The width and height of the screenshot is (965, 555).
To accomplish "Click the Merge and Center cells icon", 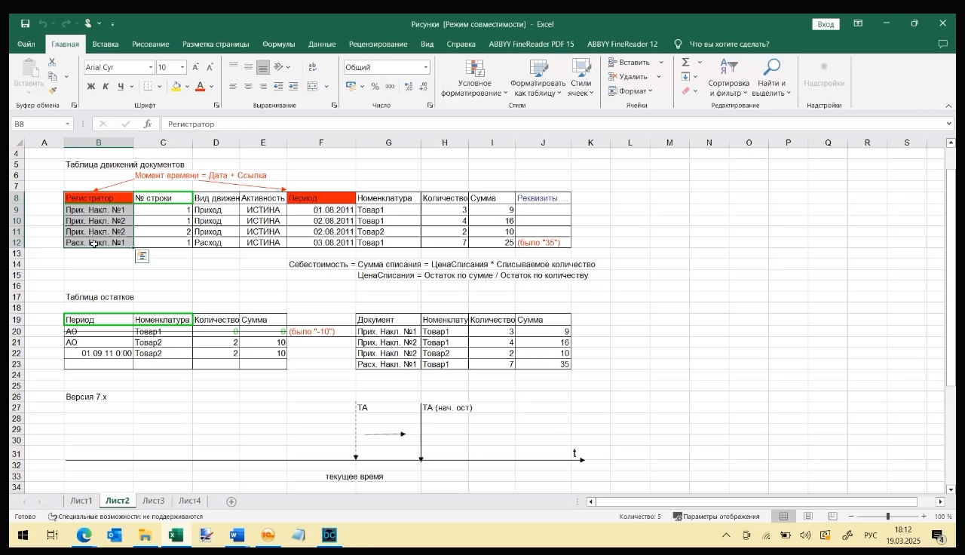I will point(313,87).
